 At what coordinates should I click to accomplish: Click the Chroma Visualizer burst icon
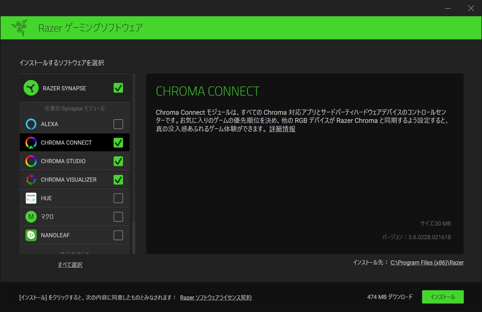31,180
